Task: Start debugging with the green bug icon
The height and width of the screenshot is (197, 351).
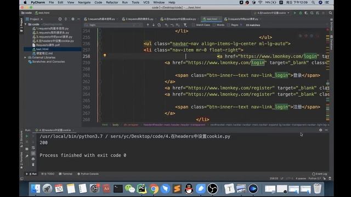Action: click(301, 13)
